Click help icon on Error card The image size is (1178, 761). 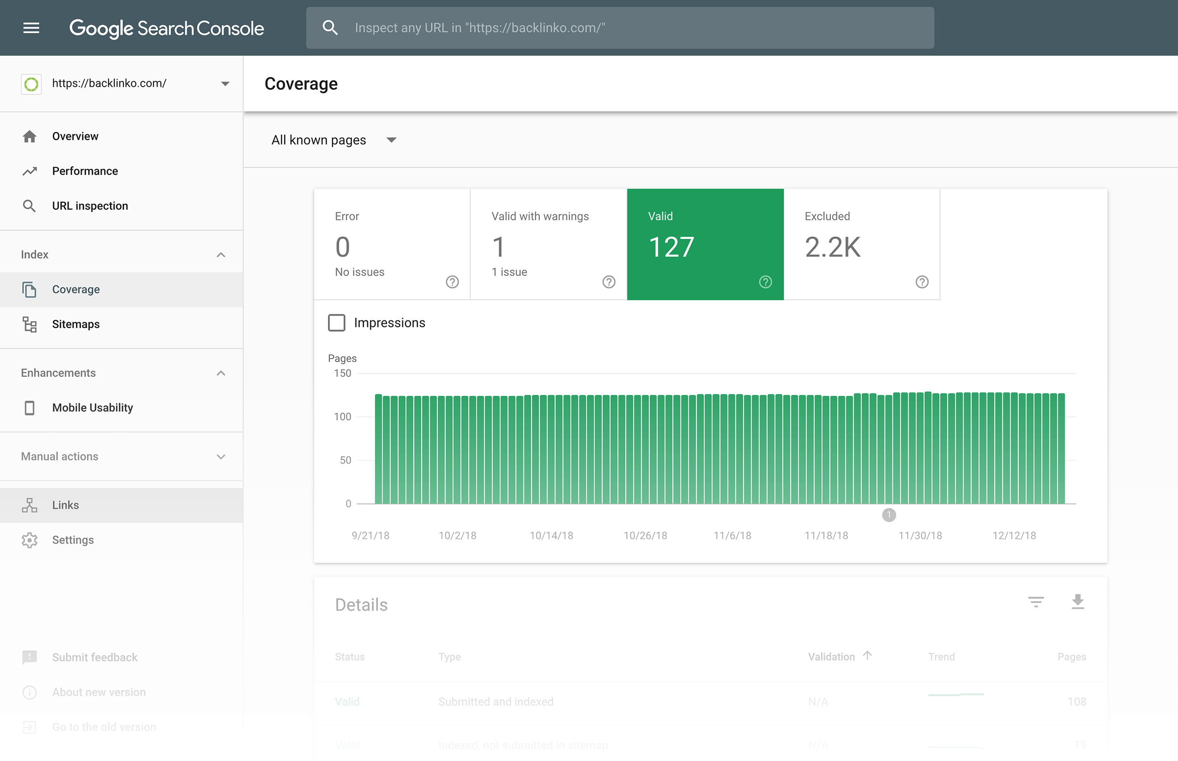coord(452,282)
